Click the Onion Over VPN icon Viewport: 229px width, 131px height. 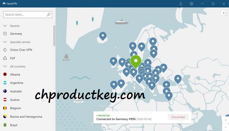5,50
